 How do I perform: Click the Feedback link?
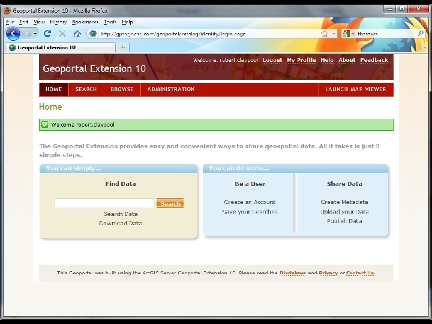tap(374, 60)
